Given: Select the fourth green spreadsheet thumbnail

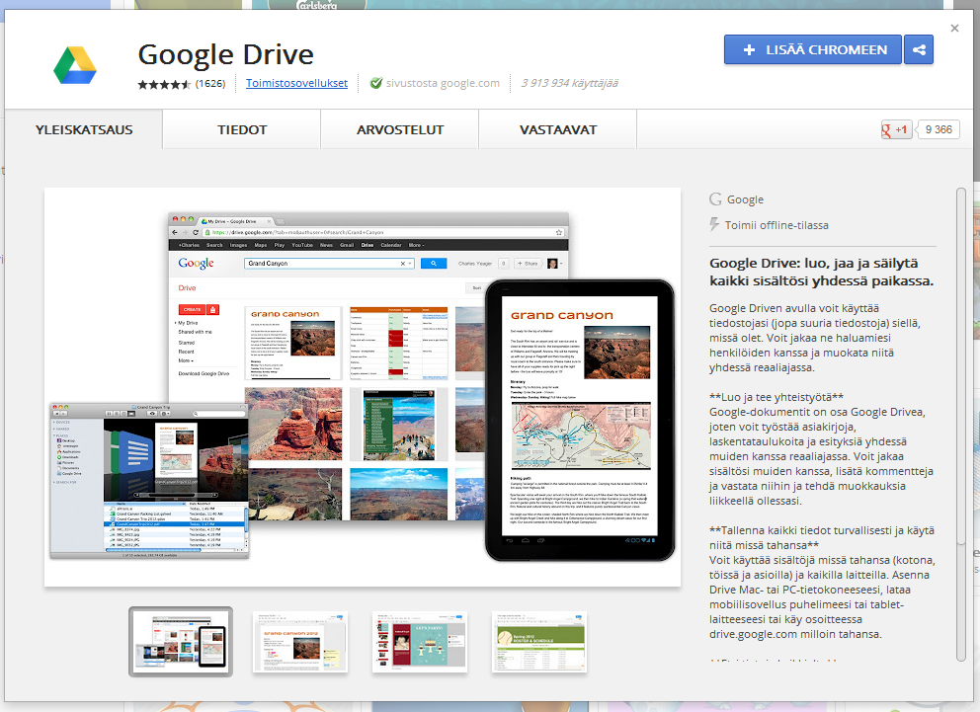Looking at the screenshot, I should (x=538, y=641).
